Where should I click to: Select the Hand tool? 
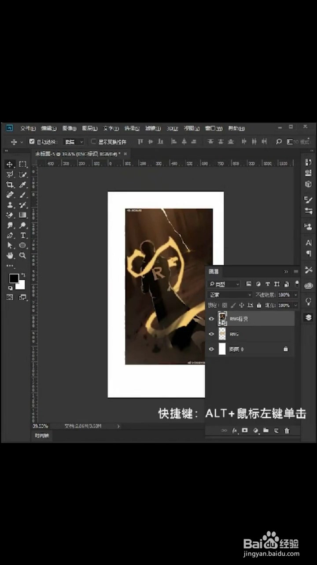[10, 256]
